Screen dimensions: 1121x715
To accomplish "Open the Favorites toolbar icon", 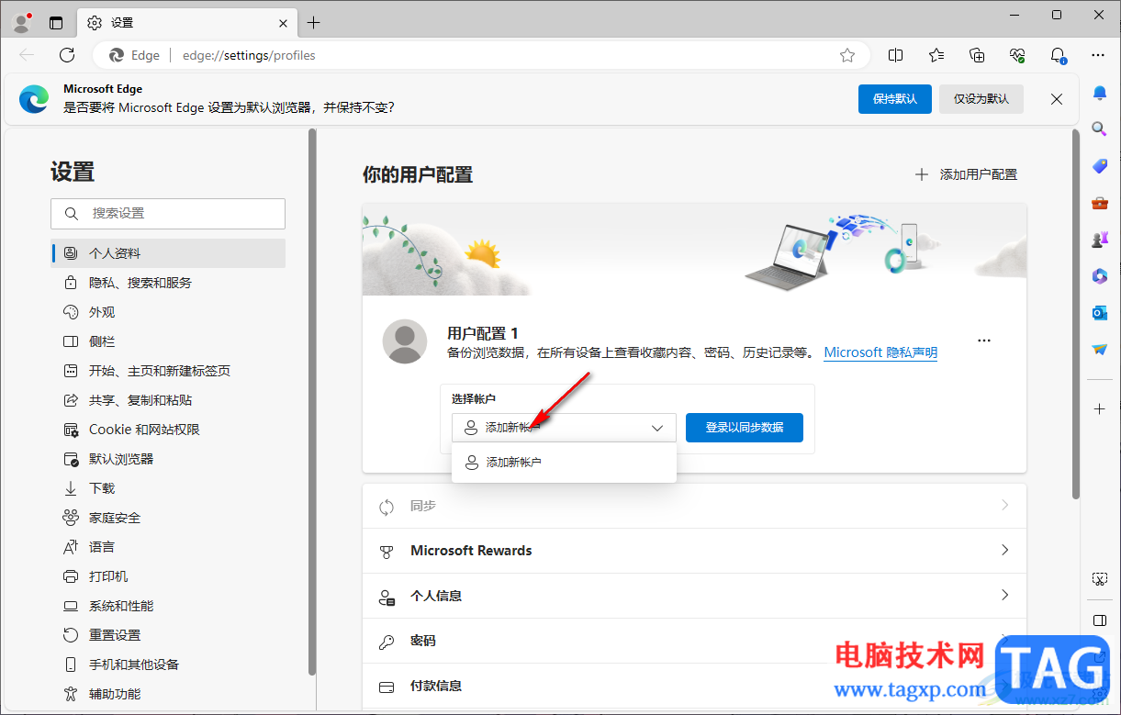I will tap(936, 55).
